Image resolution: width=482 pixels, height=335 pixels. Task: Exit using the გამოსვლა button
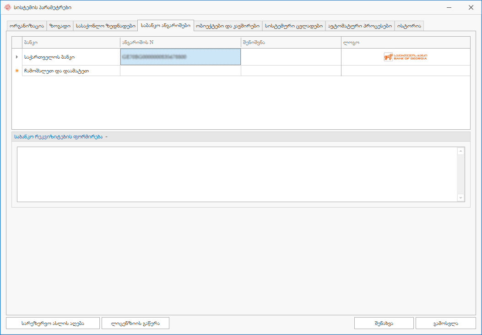click(445, 323)
